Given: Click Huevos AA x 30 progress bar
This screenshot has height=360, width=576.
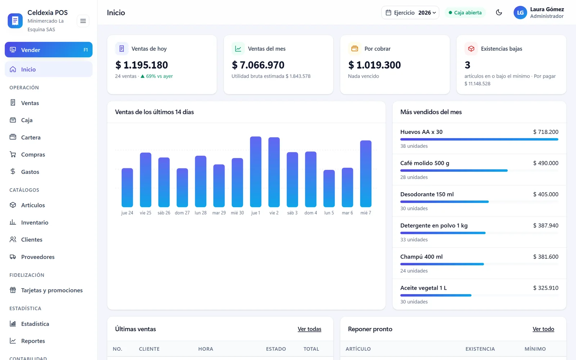Looking at the screenshot, I should (479, 139).
